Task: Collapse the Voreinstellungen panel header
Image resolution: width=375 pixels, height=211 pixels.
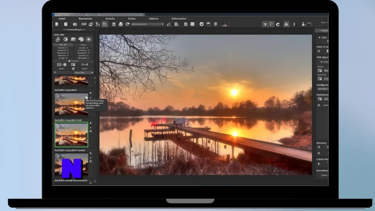Action: pyautogui.click(x=74, y=30)
